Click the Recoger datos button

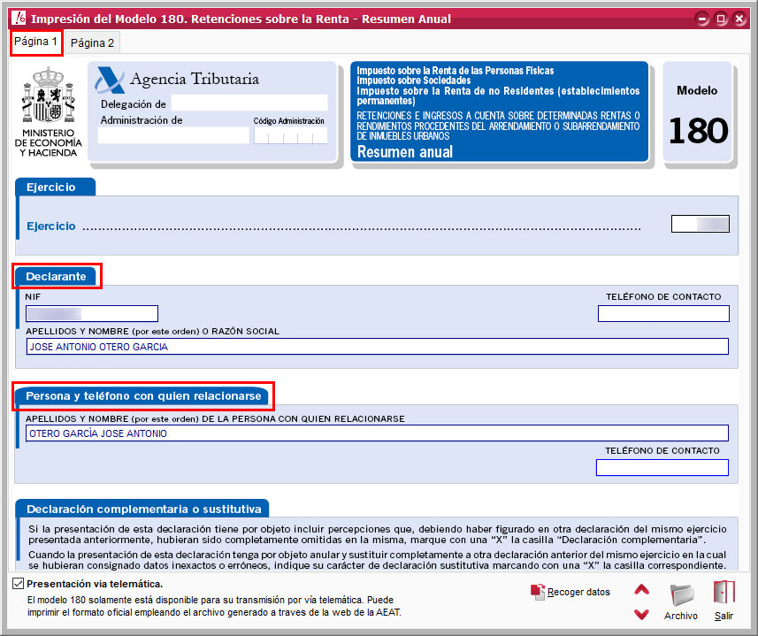(570, 592)
